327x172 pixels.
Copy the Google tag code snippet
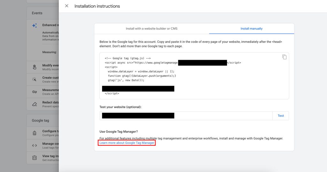[x=284, y=57]
